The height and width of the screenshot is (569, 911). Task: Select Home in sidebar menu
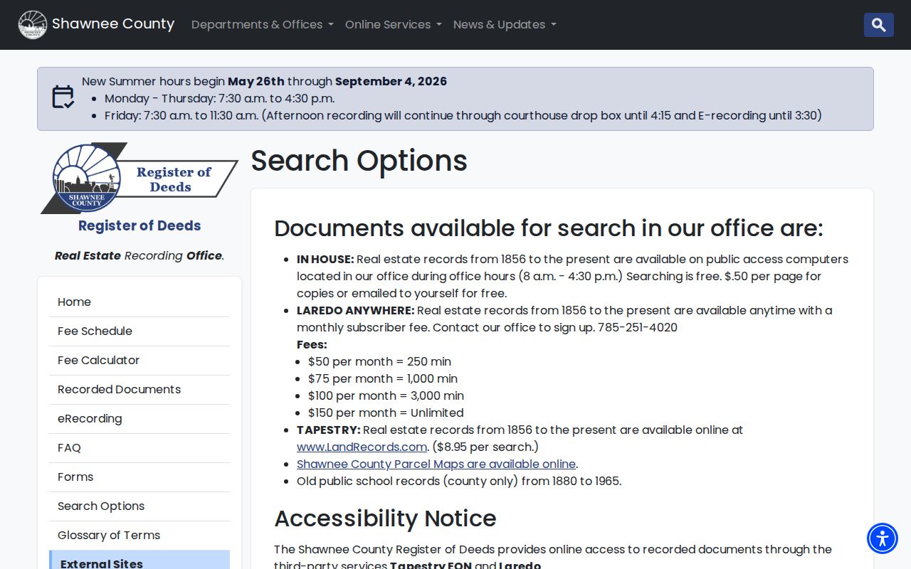pos(139,302)
